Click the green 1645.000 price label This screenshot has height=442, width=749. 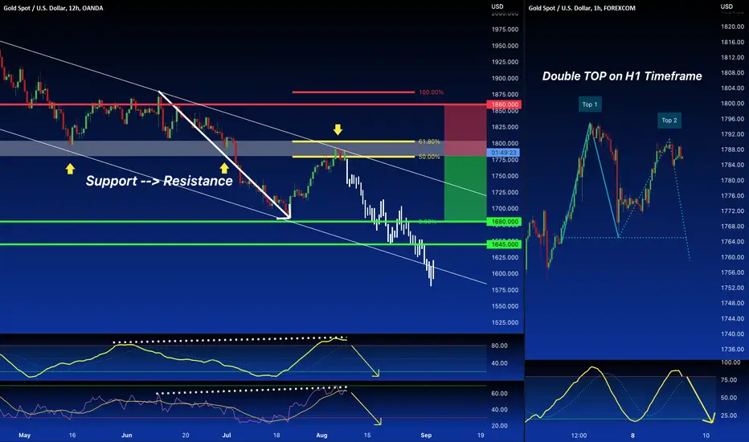(x=504, y=244)
